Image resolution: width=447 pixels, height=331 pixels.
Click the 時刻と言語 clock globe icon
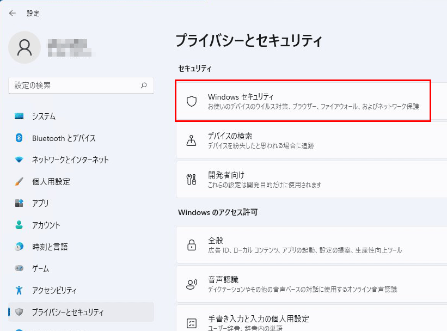click(19, 247)
